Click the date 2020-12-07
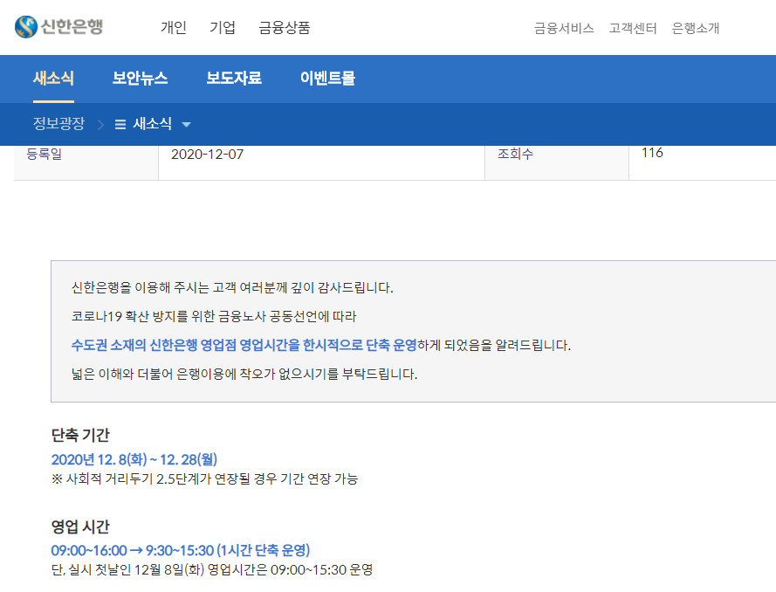 point(208,155)
